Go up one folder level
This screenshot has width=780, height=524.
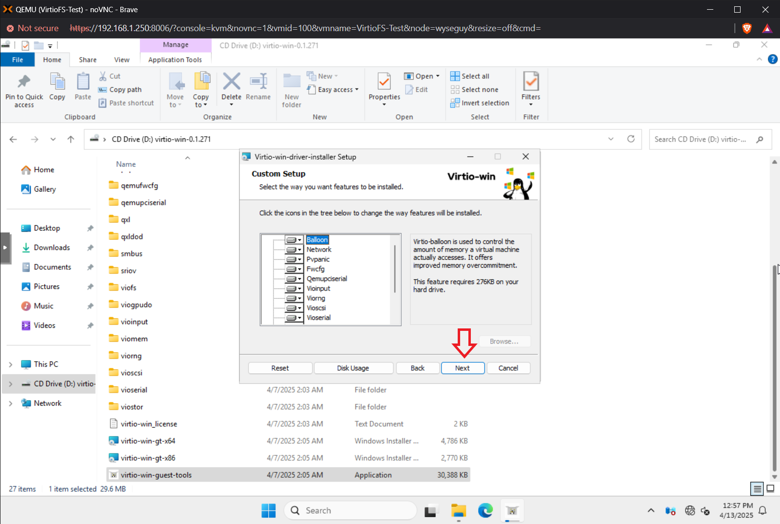tap(71, 139)
